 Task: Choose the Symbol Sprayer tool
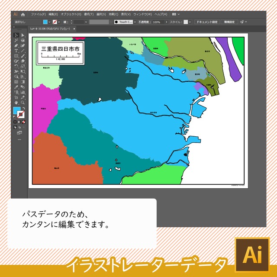coord(16,92)
